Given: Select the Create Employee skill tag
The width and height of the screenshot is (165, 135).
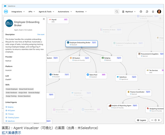Looking at the screenshot, I should (12, 89).
